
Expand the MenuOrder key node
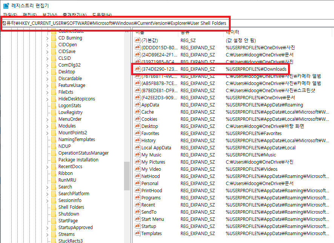(47, 119)
